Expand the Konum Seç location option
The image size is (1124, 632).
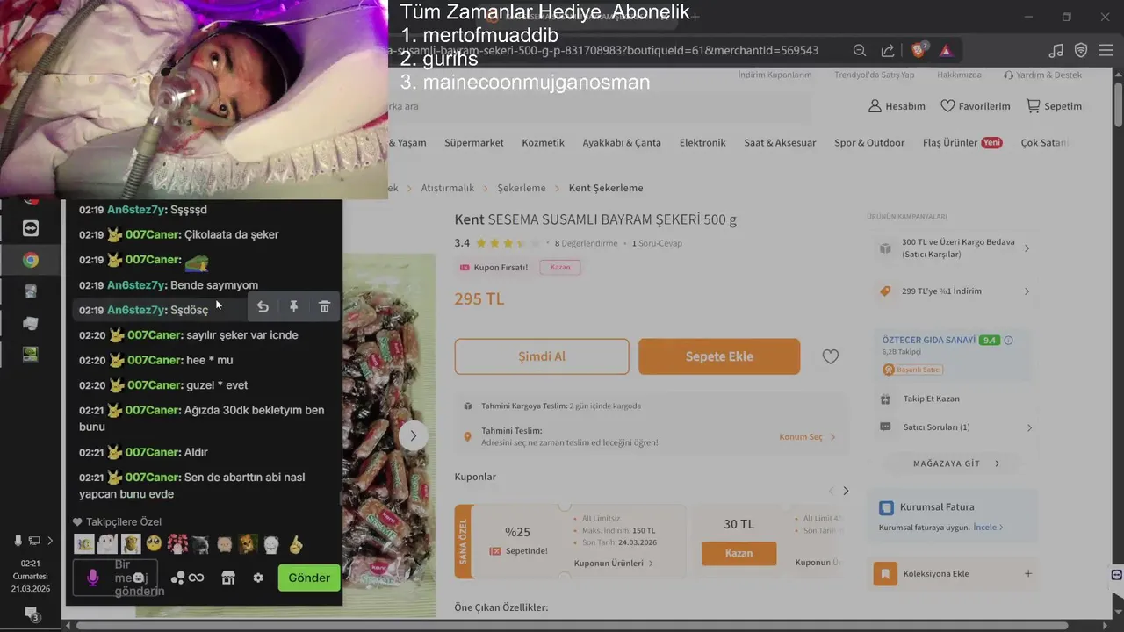[x=807, y=436]
